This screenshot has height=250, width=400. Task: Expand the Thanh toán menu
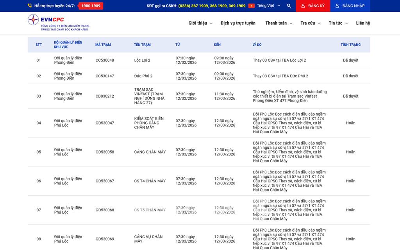click(279, 23)
